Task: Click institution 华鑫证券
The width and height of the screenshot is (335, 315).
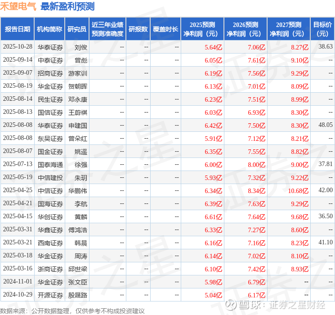Action: pyautogui.click(x=50, y=230)
